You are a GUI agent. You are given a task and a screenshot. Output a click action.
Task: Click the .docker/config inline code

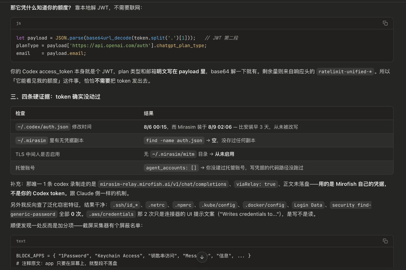pyautogui.click(x=264, y=205)
